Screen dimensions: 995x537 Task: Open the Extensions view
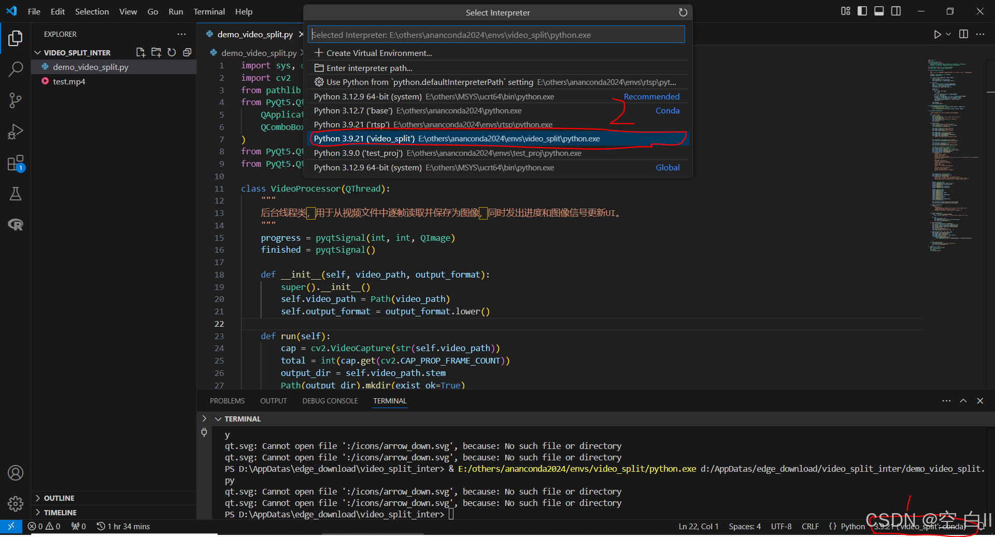coord(16,163)
